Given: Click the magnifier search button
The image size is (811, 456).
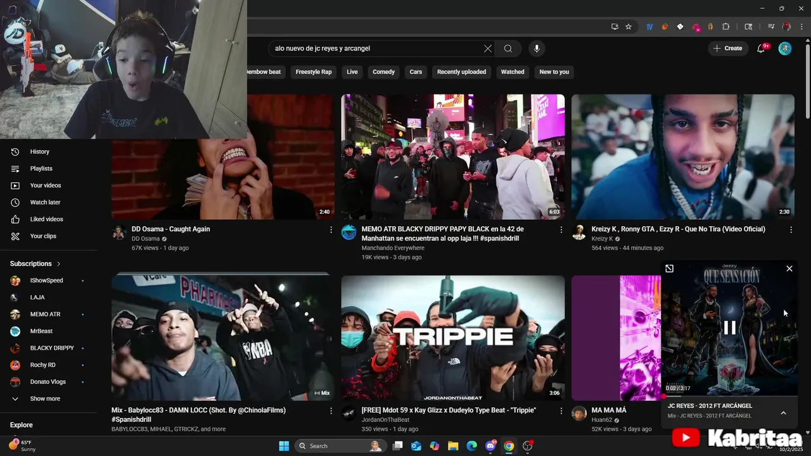Looking at the screenshot, I should click(x=508, y=49).
